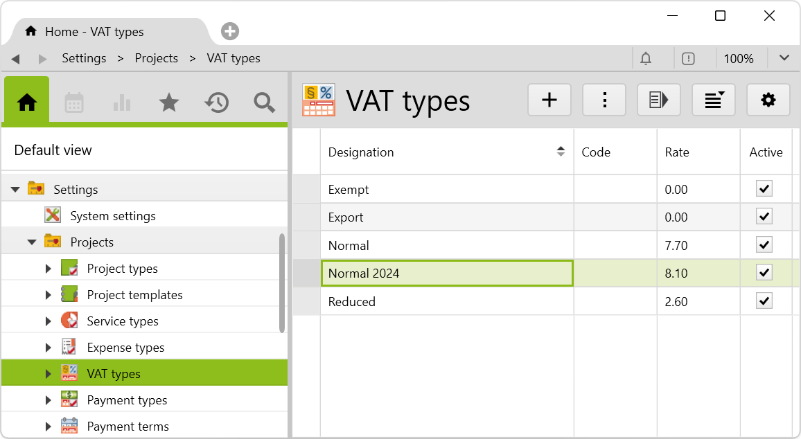Expand the Project types tree node

[x=49, y=269]
